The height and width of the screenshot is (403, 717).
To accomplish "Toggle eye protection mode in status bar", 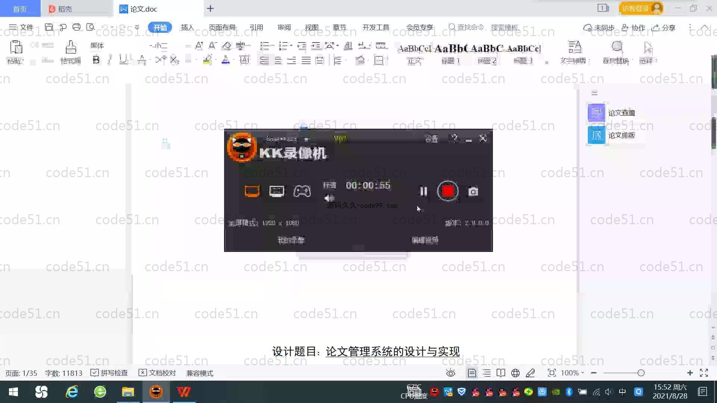I will click(x=451, y=373).
